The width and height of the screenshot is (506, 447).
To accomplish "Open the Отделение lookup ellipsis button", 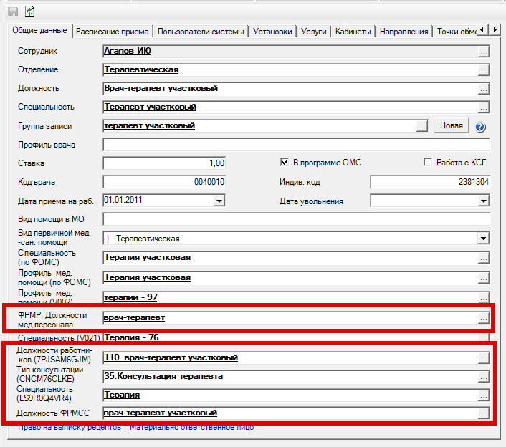I will [x=484, y=70].
